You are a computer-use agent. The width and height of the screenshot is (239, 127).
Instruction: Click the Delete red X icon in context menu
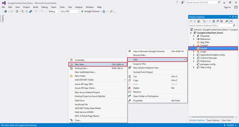129,88
